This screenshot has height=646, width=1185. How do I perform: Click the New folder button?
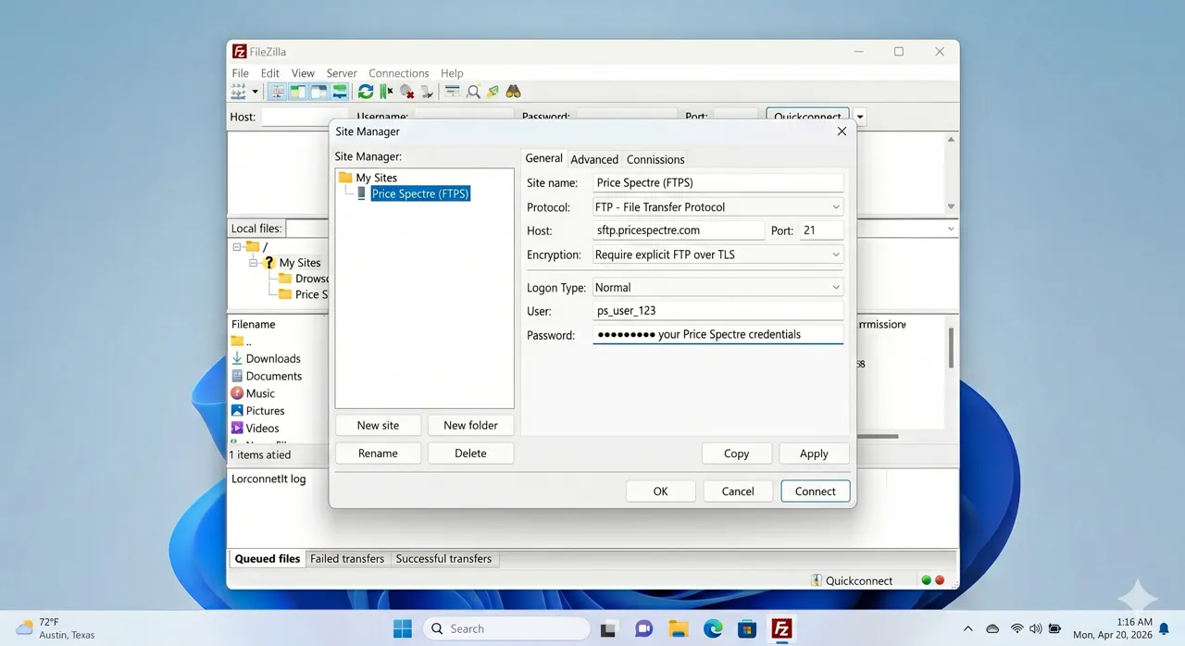[470, 425]
